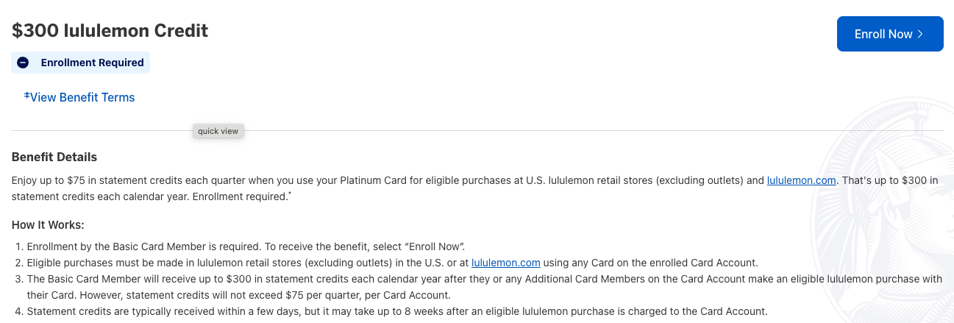Click the How It Works heading
The width and height of the screenshot is (954, 323).
pyautogui.click(x=48, y=224)
